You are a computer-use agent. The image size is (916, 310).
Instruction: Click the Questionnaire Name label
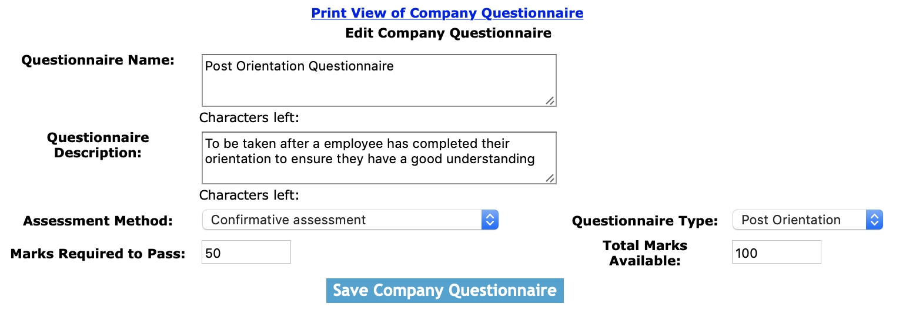(x=98, y=60)
